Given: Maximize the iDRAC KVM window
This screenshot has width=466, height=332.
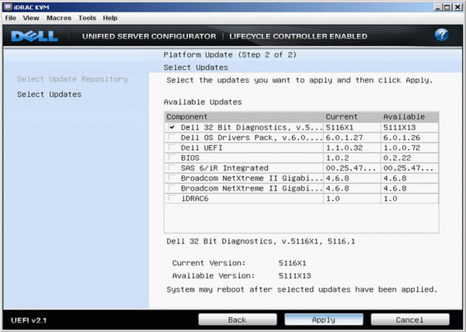Looking at the screenshot, I should pos(447,7).
